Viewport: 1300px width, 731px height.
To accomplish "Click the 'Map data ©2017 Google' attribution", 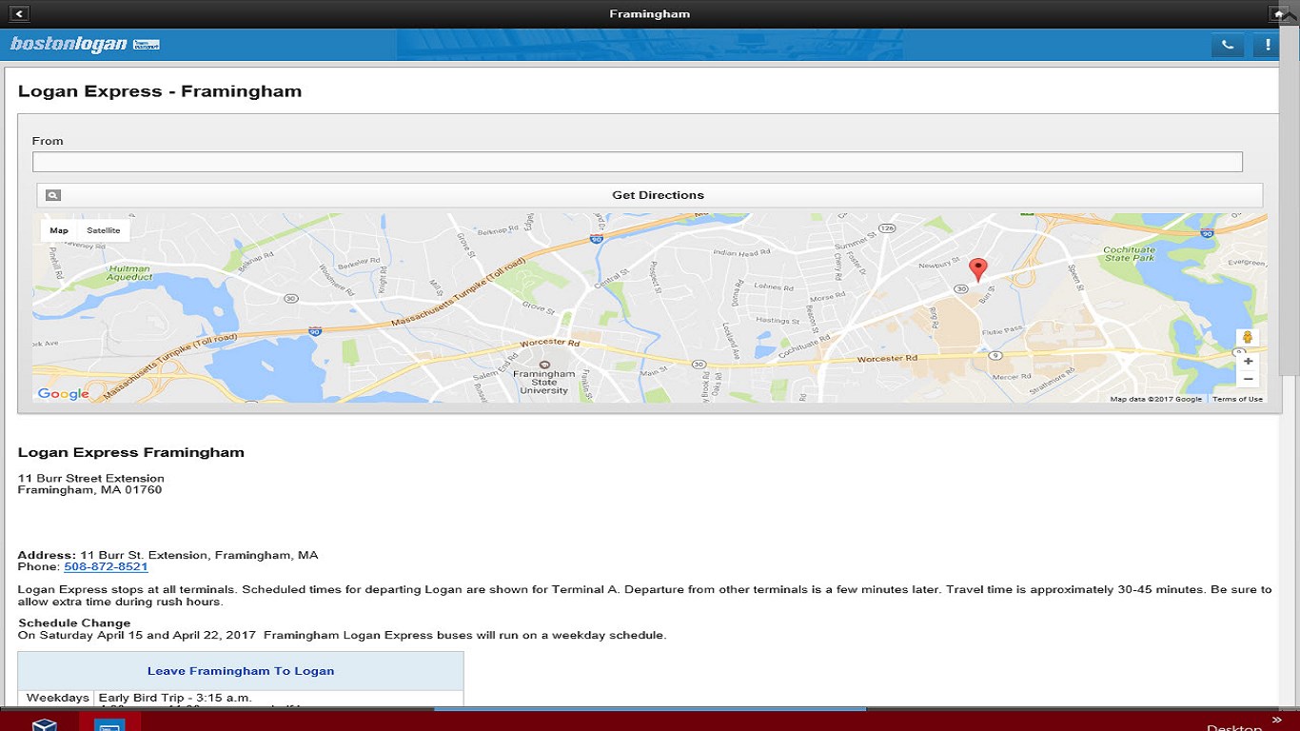I will pyautogui.click(x=1156, y=399).
